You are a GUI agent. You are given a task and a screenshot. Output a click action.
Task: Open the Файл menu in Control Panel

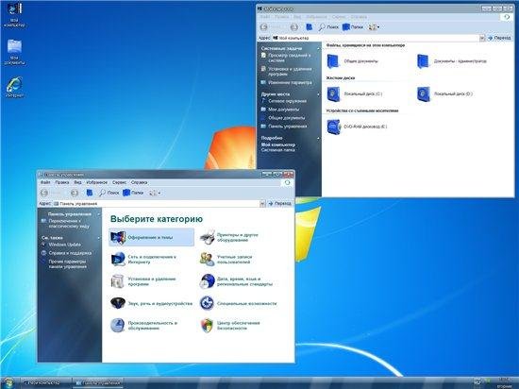[45, 182]
